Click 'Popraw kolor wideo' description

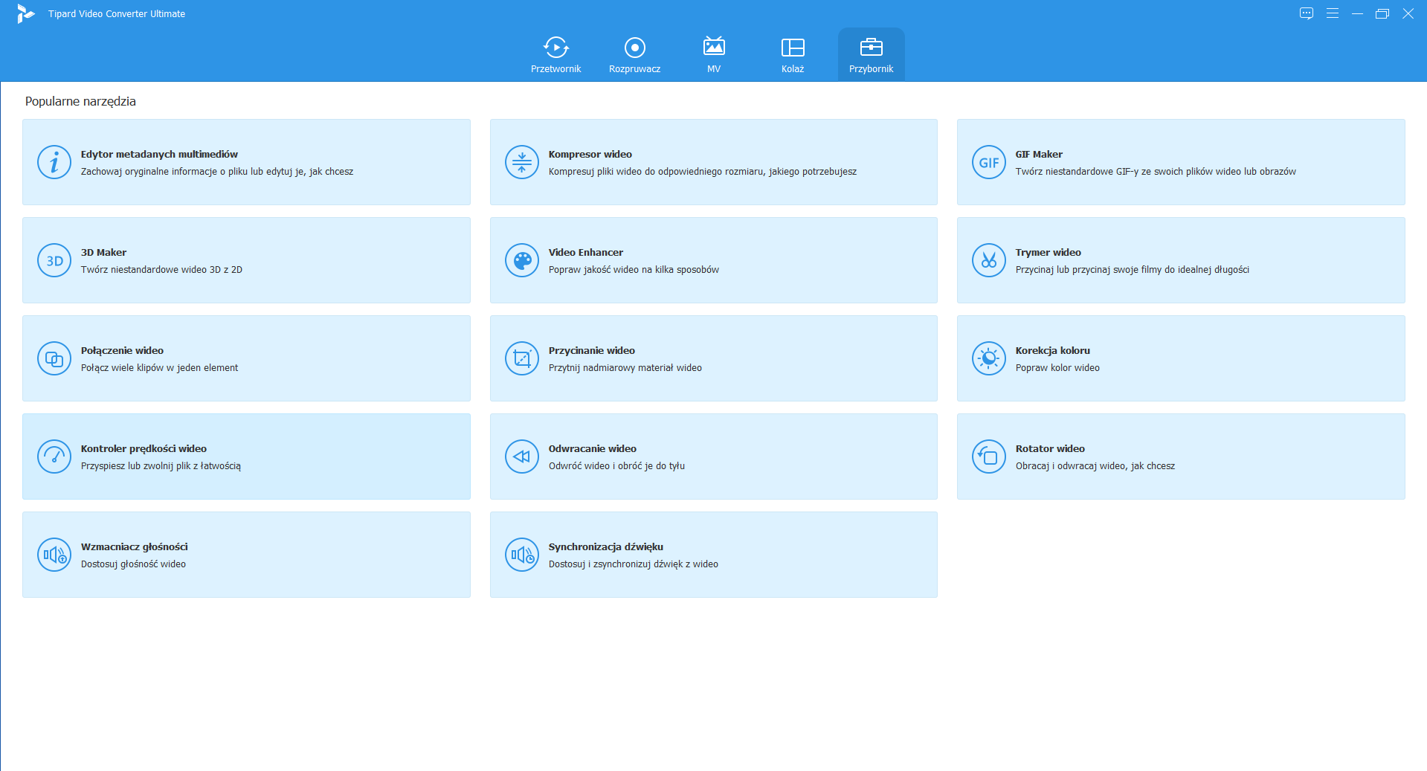pos(1057,368)
